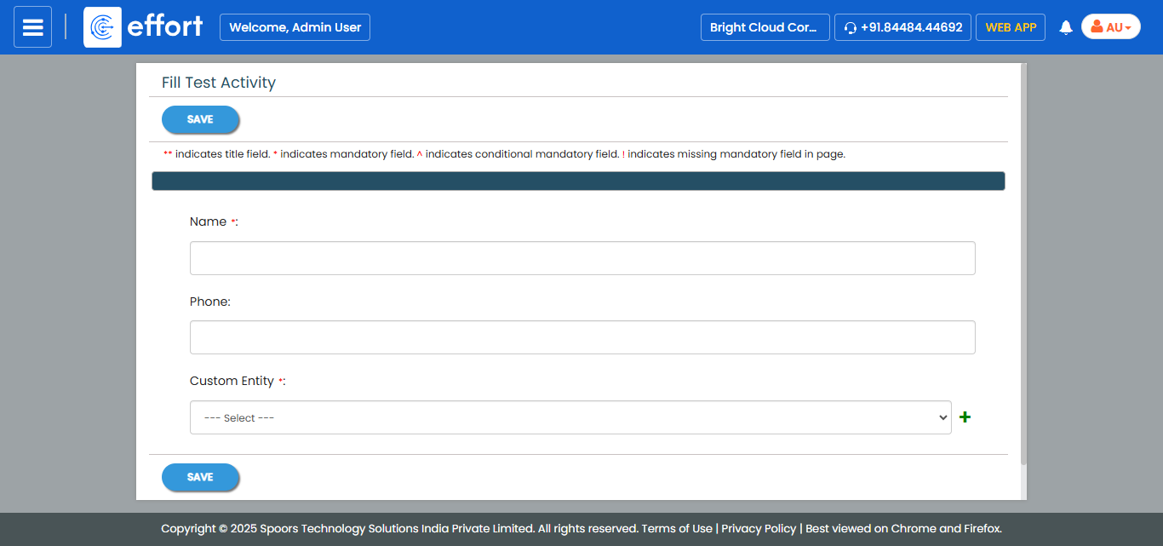Add new Custom Entity with green plus
The height and width of the screenshot is (546, 1163).
pos(965,417)
